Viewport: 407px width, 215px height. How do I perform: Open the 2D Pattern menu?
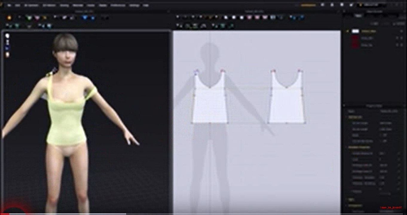(x=49, y=5)
